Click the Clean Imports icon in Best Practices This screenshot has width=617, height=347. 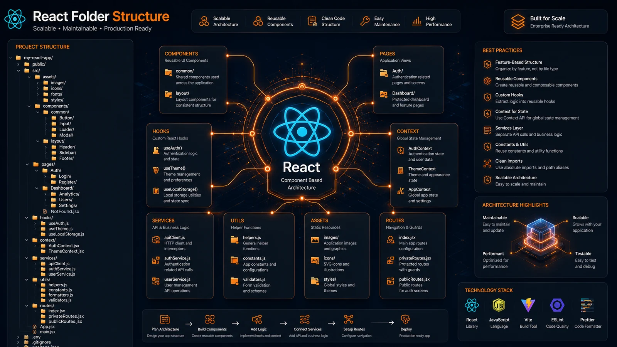(487, 163)
